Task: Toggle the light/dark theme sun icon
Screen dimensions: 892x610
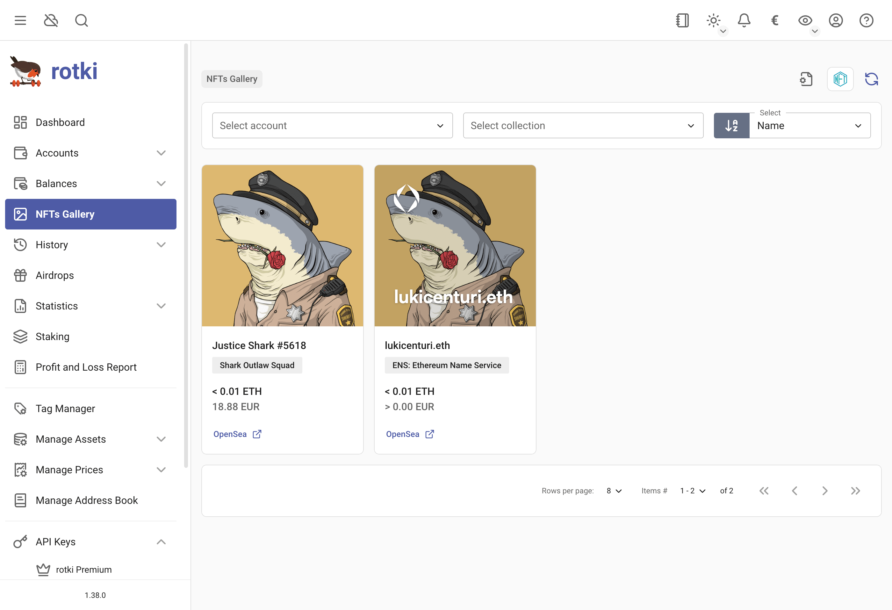Action: [713, 20]
